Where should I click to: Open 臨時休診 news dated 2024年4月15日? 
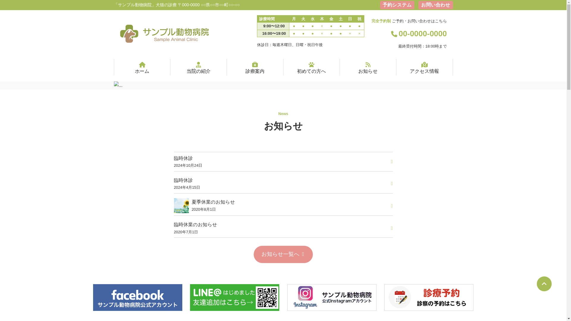coord(283,184)
